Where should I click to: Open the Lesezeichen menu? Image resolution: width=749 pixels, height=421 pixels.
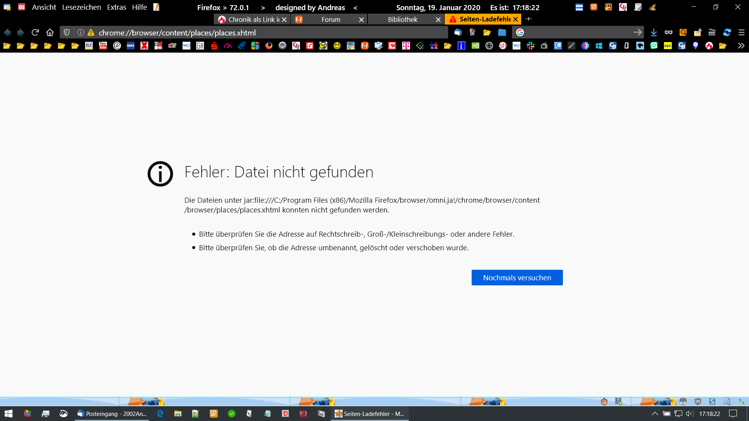[x=81, y=7]
